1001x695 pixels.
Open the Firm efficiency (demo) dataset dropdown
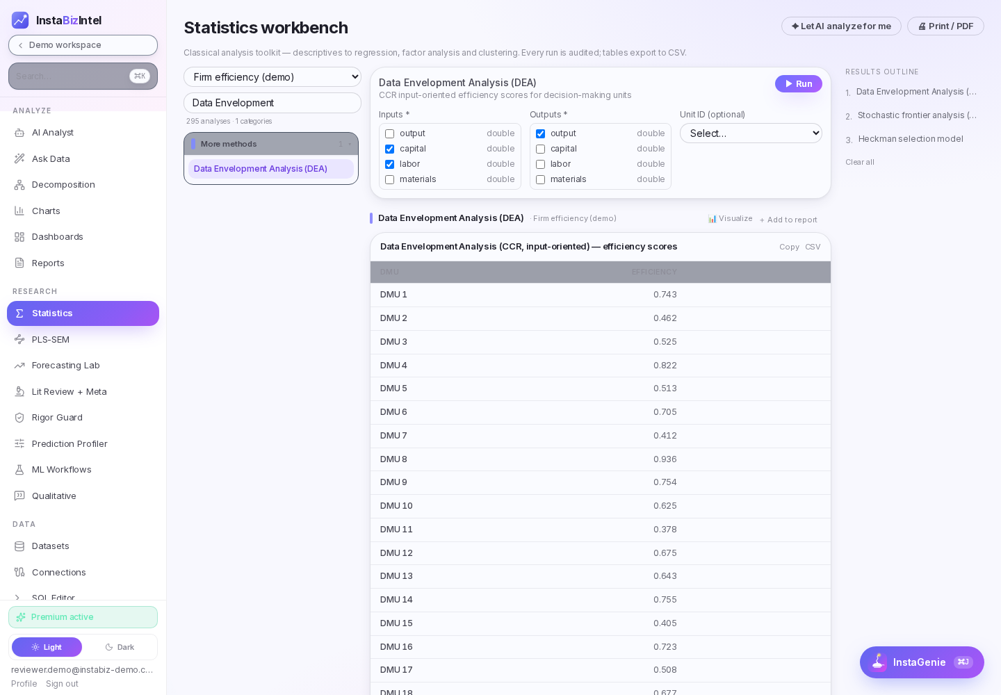coord(272,76)
